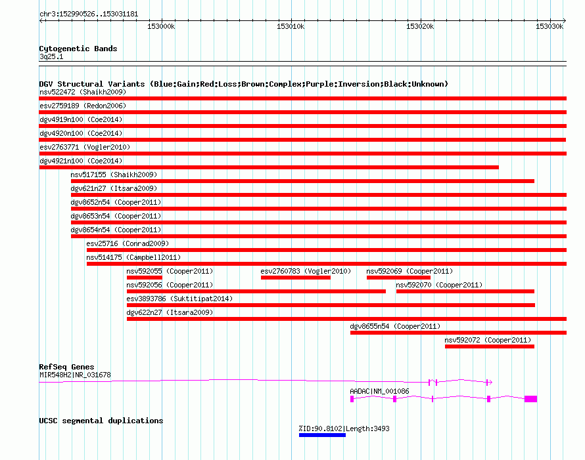This screenshot has height=460, width=585.
Task: Click the arrowhead end of the MIR548H2 transcript
Action: click(x=490, y=382)
